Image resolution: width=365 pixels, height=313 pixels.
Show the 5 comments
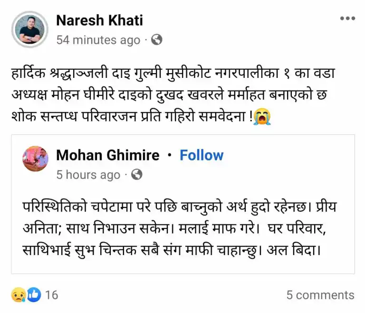(x=320, y=295)
